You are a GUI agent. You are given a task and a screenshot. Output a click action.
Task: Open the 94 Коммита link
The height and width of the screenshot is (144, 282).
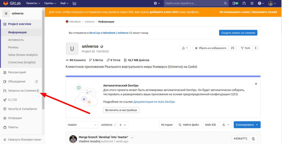[x=76, y=60]
